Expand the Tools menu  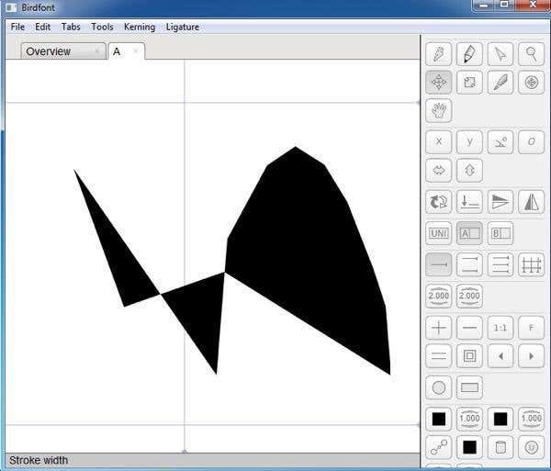[x=102, y=27]
